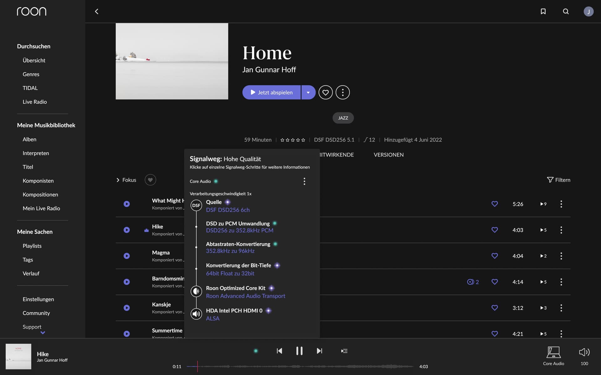Open more options for 5:26 track
This screenshot has height=375, width=601.
(x=561, y=204)
